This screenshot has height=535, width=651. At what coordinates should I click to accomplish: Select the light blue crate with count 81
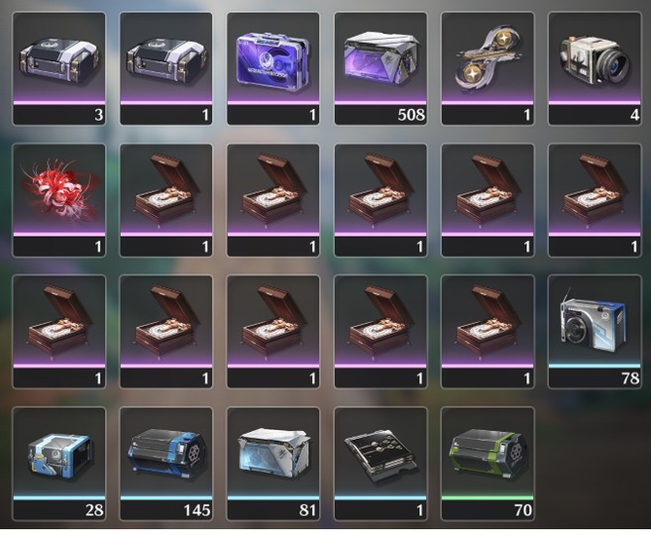[273, 464]
